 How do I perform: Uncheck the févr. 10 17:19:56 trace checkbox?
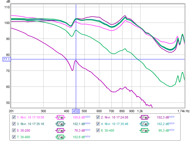click(14, 117)
